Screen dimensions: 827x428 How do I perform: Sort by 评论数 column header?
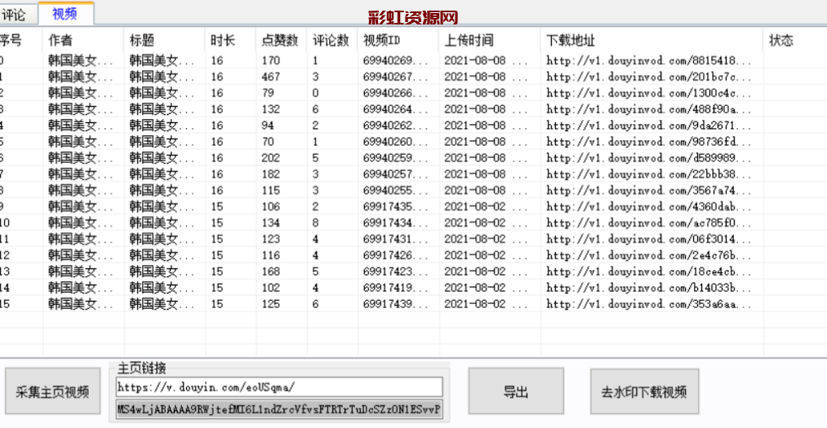point(331,40)
